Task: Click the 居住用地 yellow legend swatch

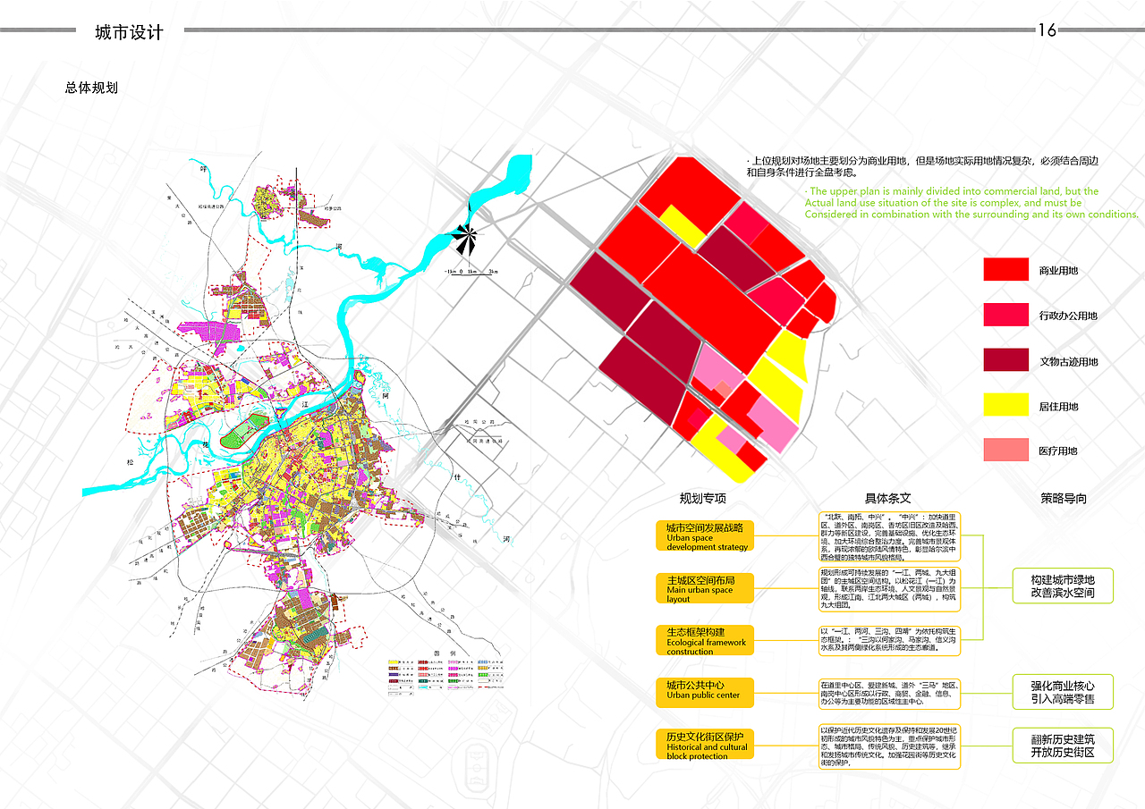Action: [1006, 405]
